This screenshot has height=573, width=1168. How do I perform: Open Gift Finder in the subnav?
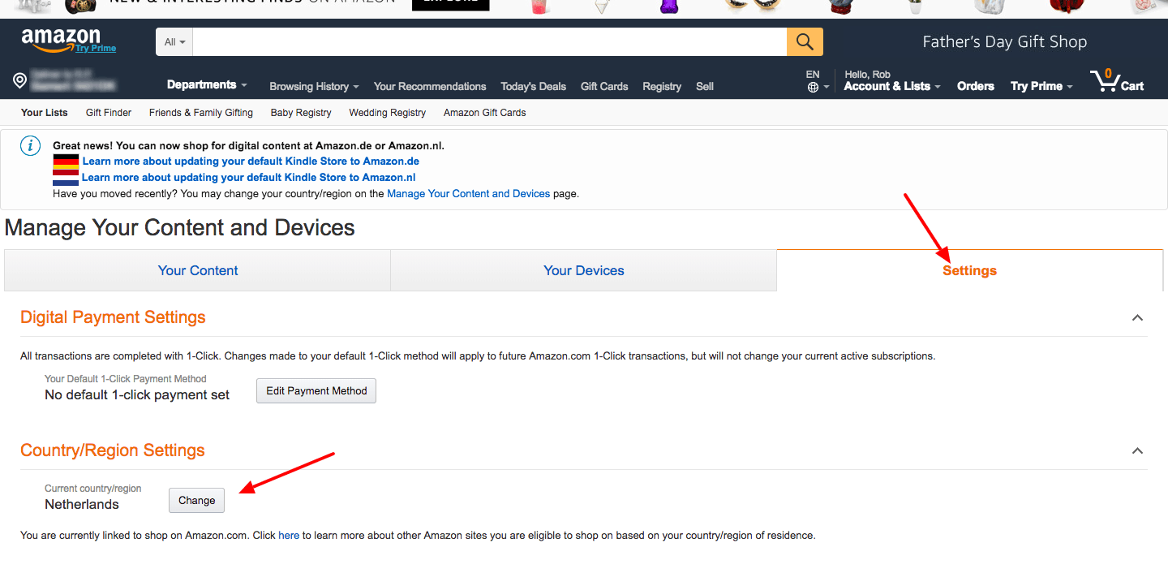click(109, 113)
